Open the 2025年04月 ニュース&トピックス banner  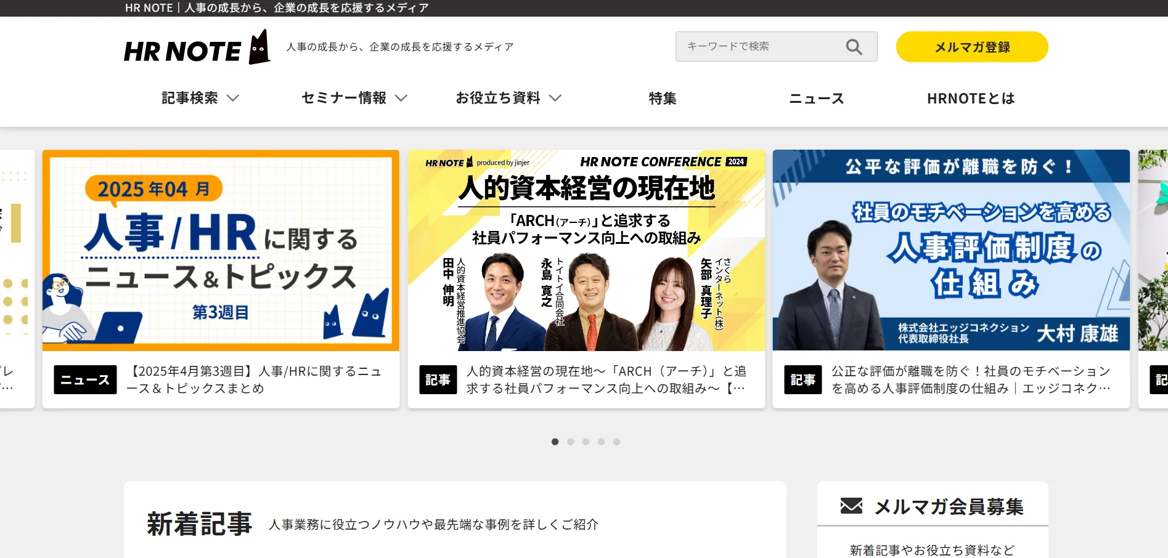221,250
